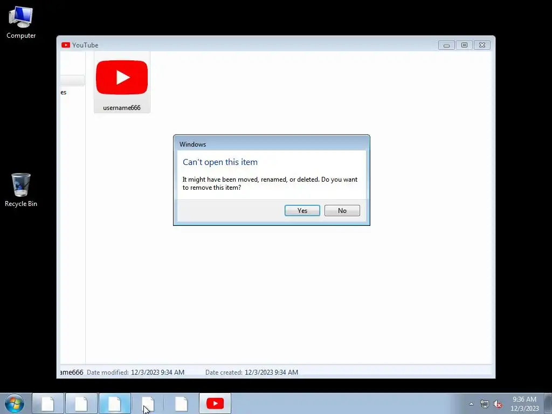Open the clock showing 9:36 AM
Viewport: 552px width, 414px height.
pos(524,404)
